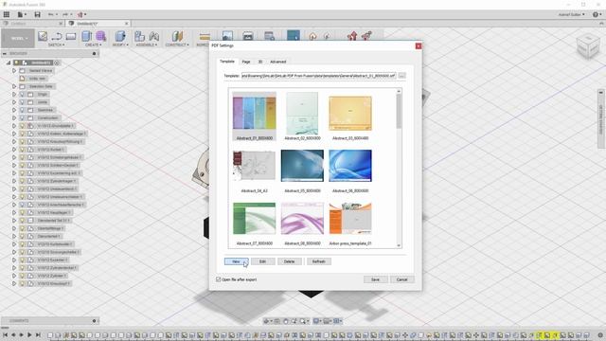Click Cancel in PDF Settings dialog

point(401,279)
